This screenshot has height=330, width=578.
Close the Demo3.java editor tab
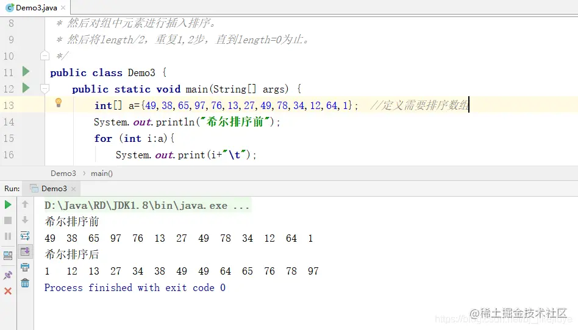(x=63, y=7)
